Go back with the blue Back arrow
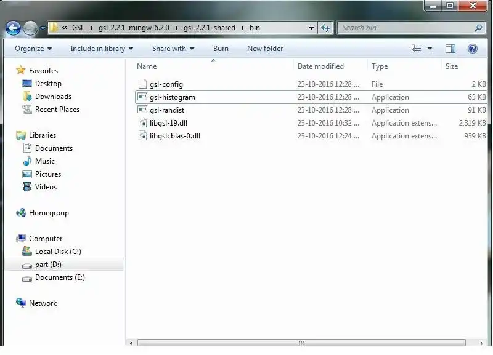The image size is (493, 355). coord(13,28)
